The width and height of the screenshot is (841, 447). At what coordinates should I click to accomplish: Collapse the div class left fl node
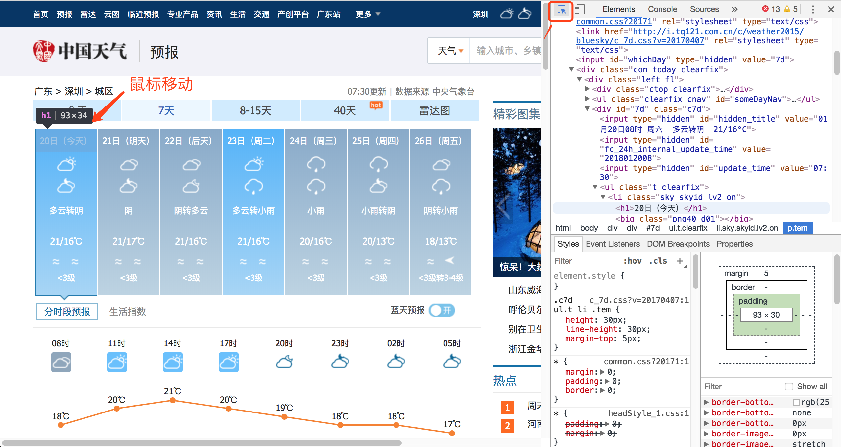579,79
